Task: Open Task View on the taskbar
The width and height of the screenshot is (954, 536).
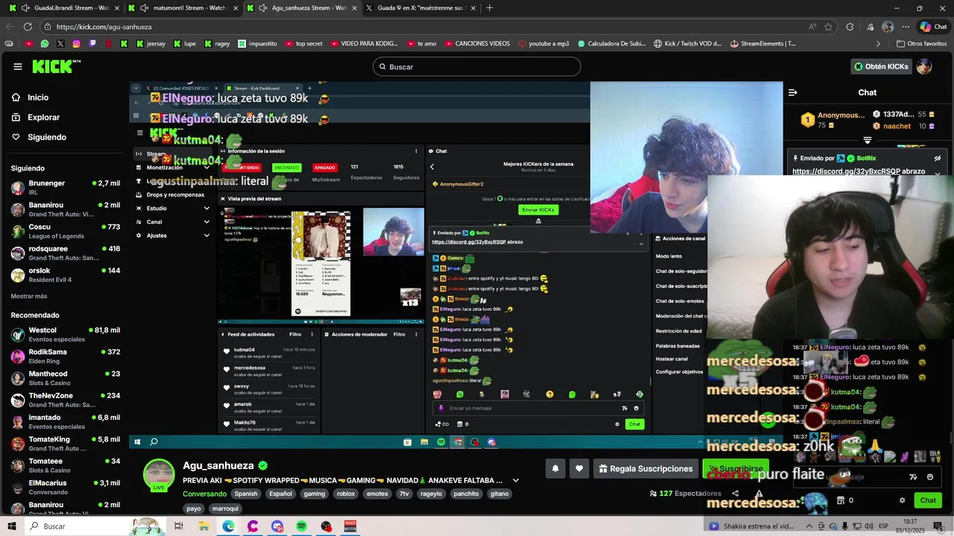Action: pyautogui.click(x=179, y=526)
